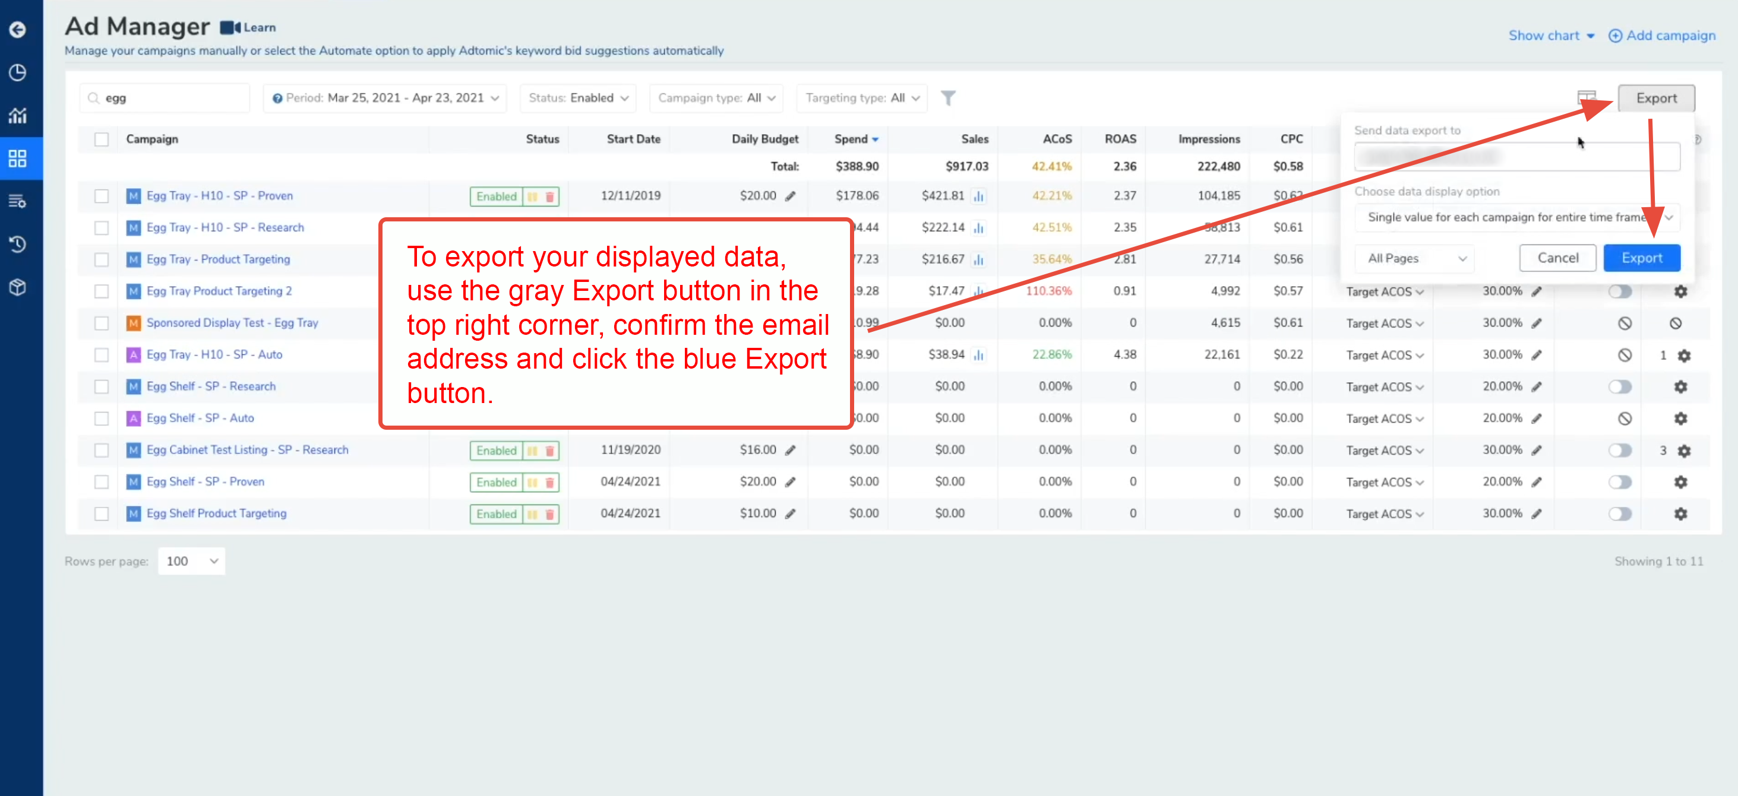
Task: Edit target ACOS pencil for Egg Shelf - SP - Proven
Action: 1536,482
